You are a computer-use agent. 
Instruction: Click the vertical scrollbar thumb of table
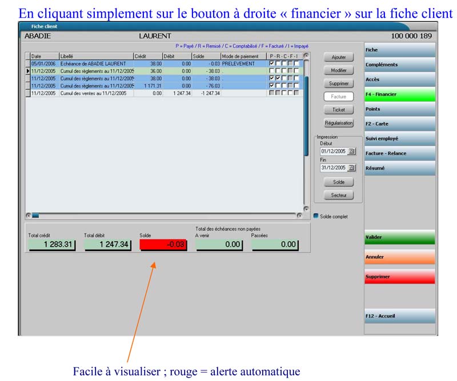tap(306, 116)
